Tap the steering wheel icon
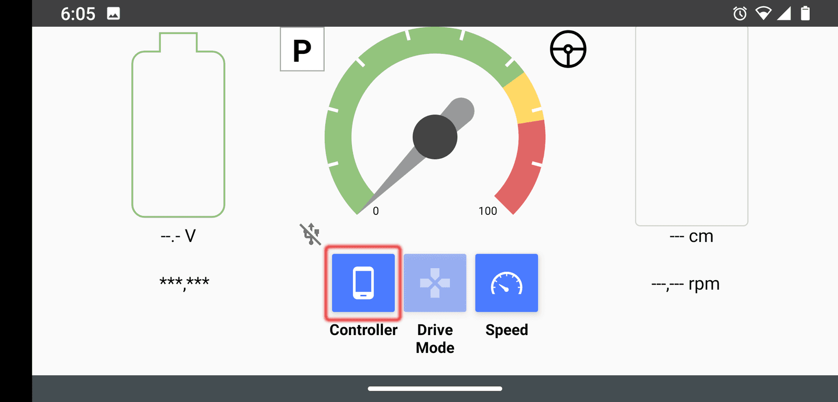 click(568, 49)
